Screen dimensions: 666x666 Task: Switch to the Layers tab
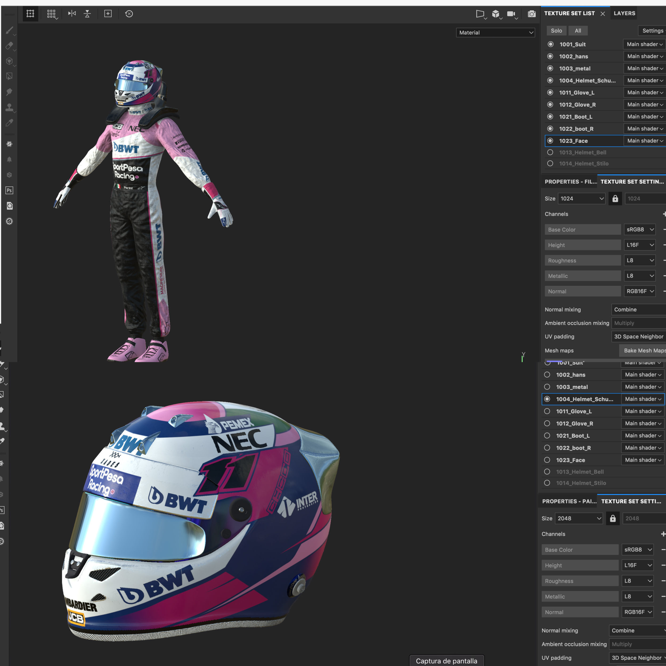[x=624, y=13]
